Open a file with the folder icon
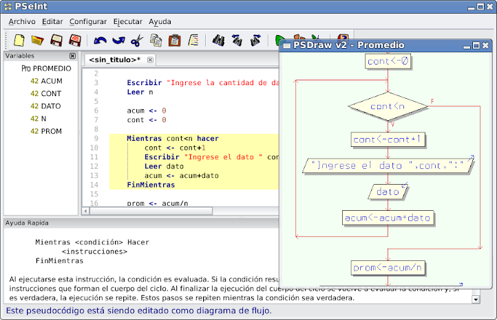 point(37,41)
